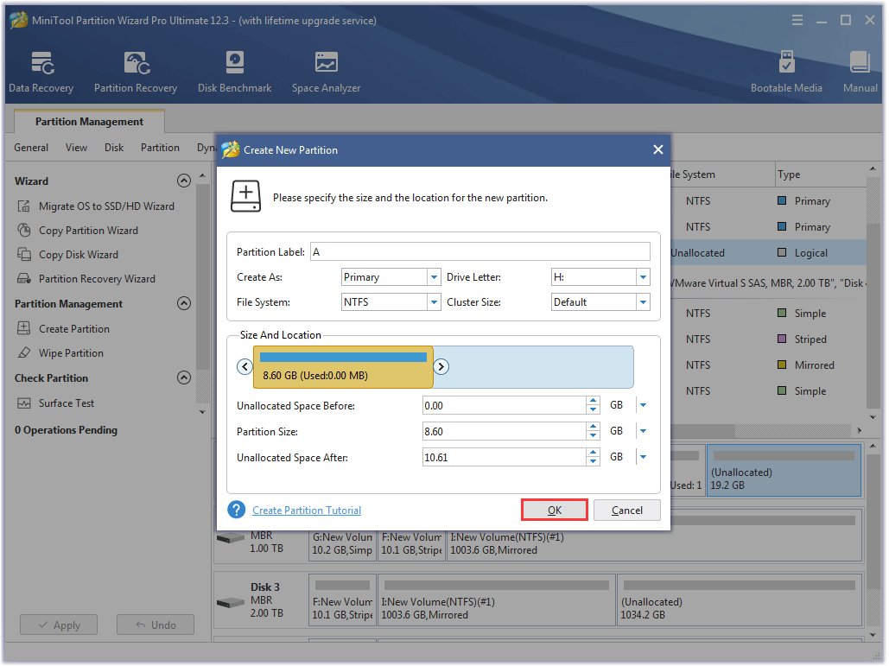Click scroll right arrow of partition list
The image size is (889, 666).
(860, 431)
